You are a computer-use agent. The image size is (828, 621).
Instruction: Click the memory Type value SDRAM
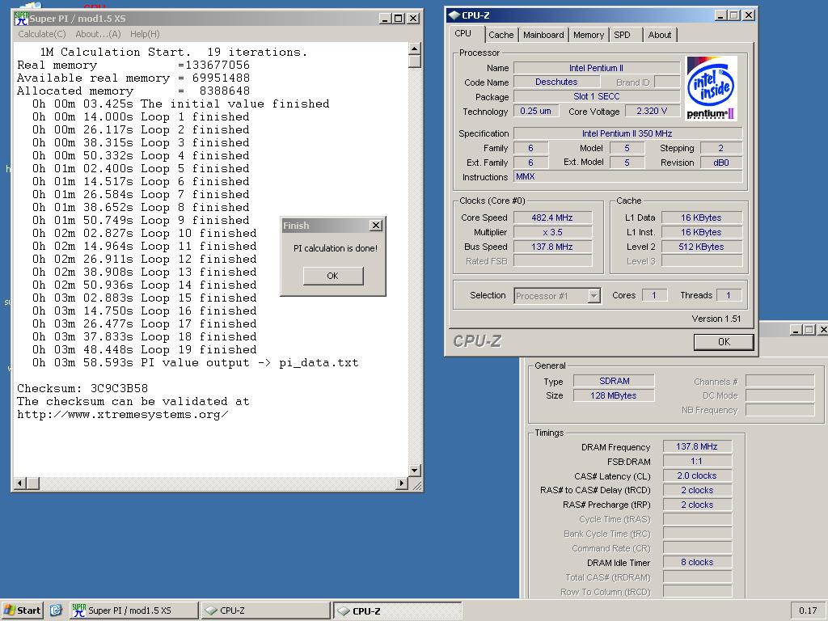pyautogui.click(x=615, y=381)
